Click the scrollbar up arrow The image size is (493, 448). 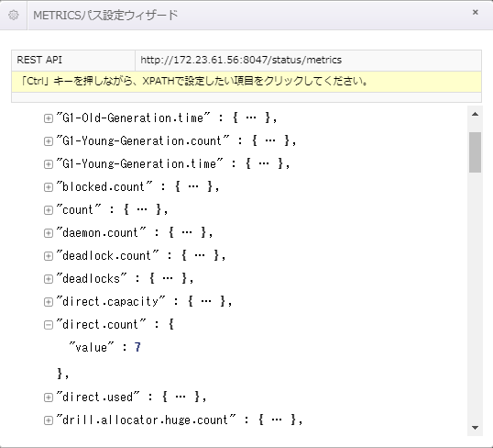coord(475,115)
